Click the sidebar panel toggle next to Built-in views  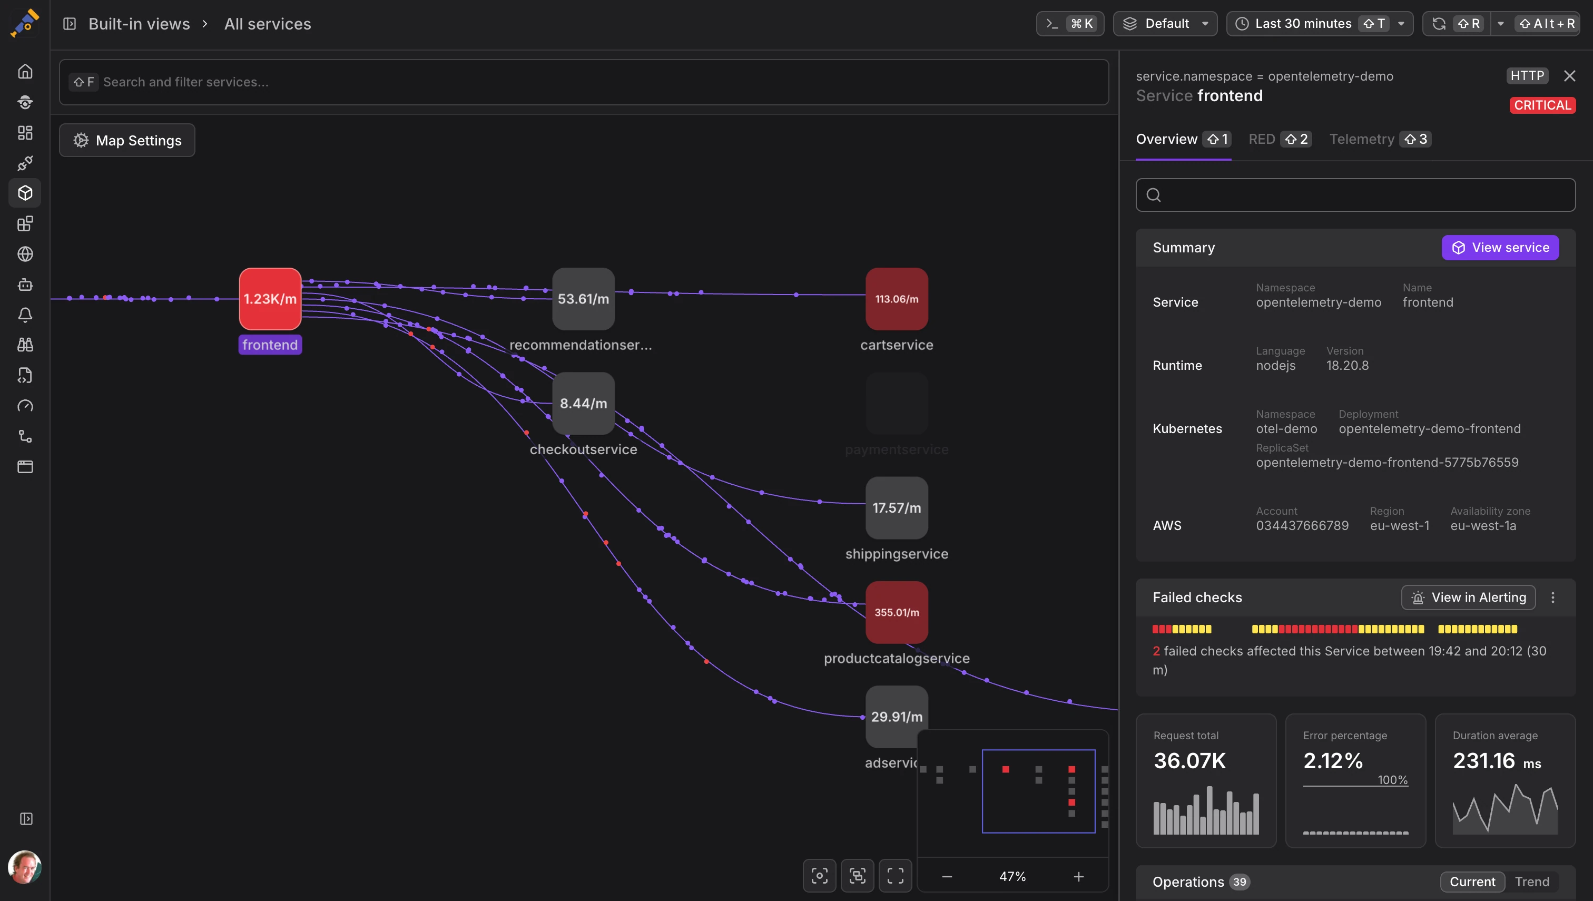[x=70, y=24]
